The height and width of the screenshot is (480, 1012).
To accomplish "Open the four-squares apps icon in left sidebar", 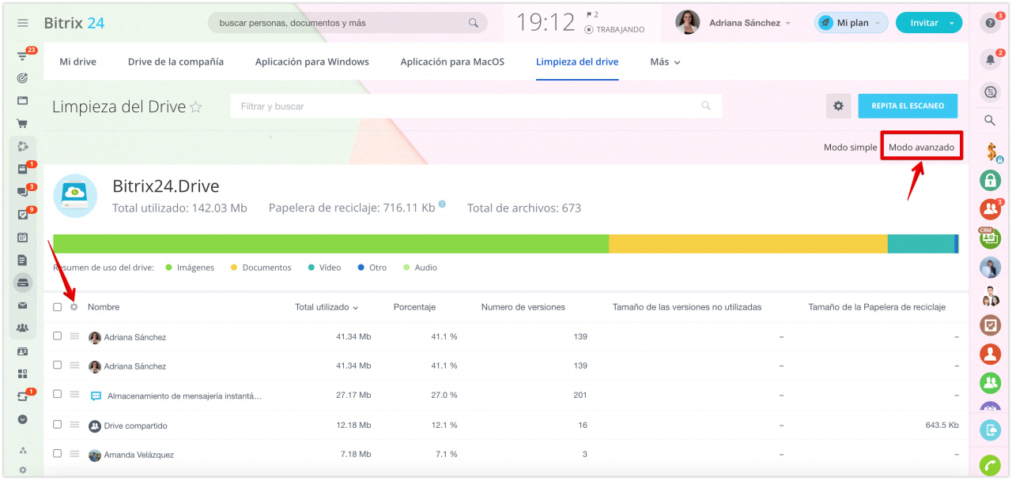I will [x=23, y=373].
